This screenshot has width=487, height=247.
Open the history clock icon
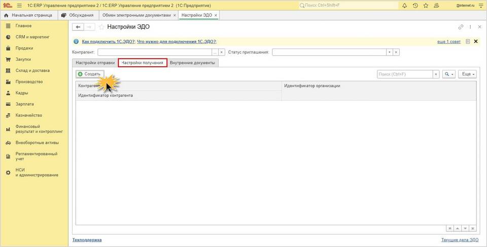pos(415,6)
